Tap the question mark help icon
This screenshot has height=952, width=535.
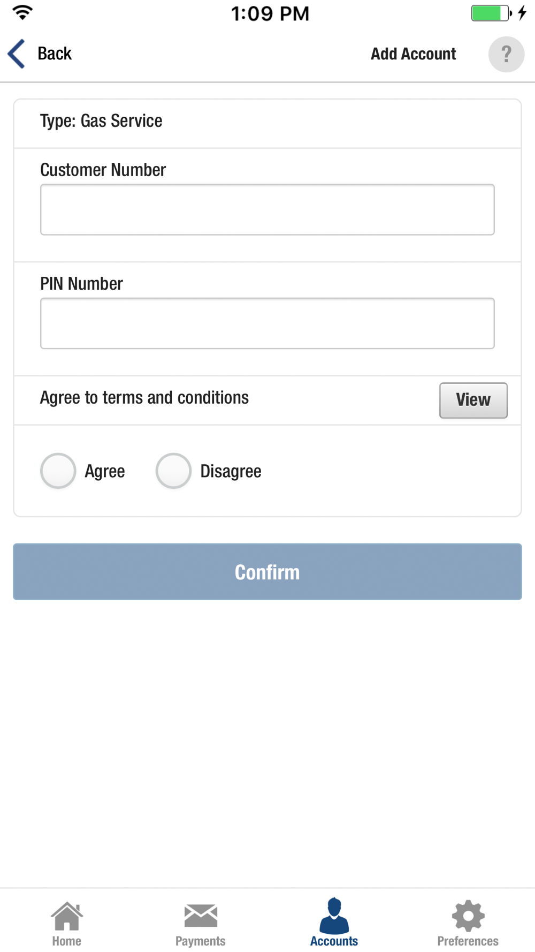point(506,54)
